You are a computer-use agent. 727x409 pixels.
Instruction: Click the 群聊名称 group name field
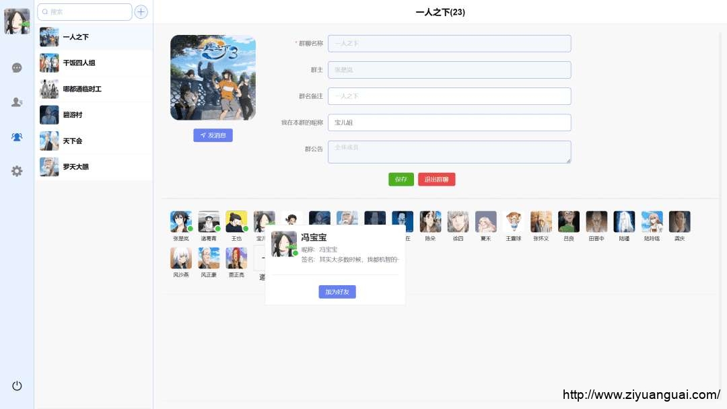click(449, 44)
